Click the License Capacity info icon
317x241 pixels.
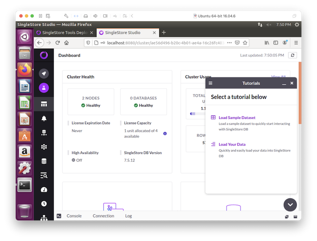[x=165, y=134]
